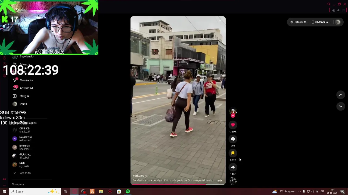Viewport: 348px width, 195px height.
Task: Open the orange A app on taskbar
Action: pyautogui.click(x=92, y=191)
